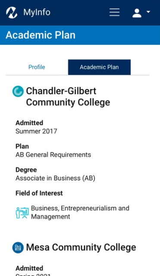Click the user account avatar icon
Viewport: 160px width, 276px height.
tap(137, 13)
